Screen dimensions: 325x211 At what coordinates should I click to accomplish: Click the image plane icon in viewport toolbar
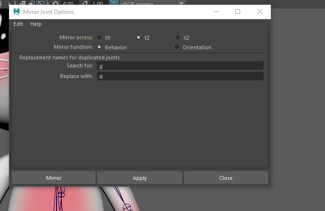click(x=41, y=3)
